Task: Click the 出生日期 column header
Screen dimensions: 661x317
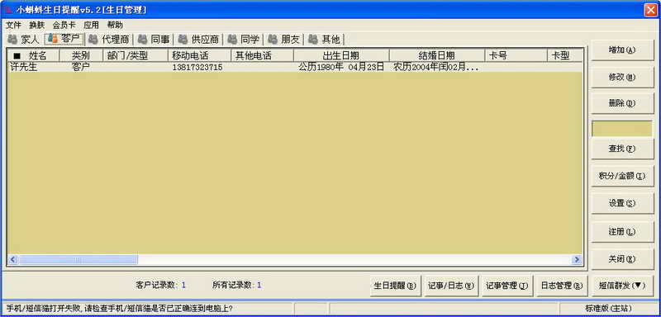Action: click(341, 55)
